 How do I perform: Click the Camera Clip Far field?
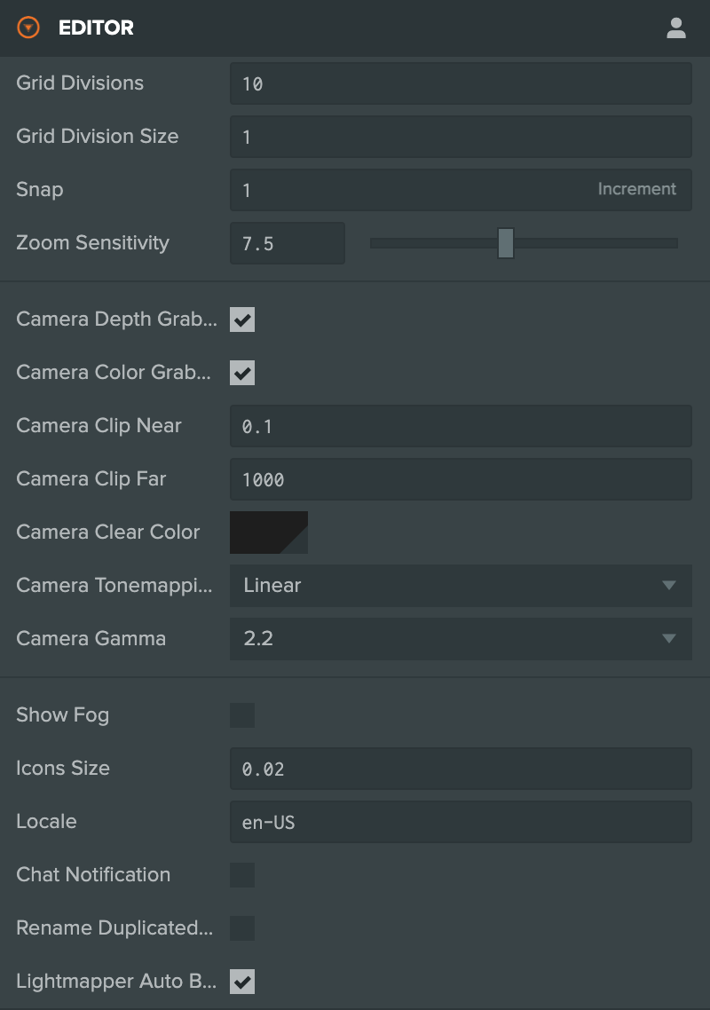(461, 479)
